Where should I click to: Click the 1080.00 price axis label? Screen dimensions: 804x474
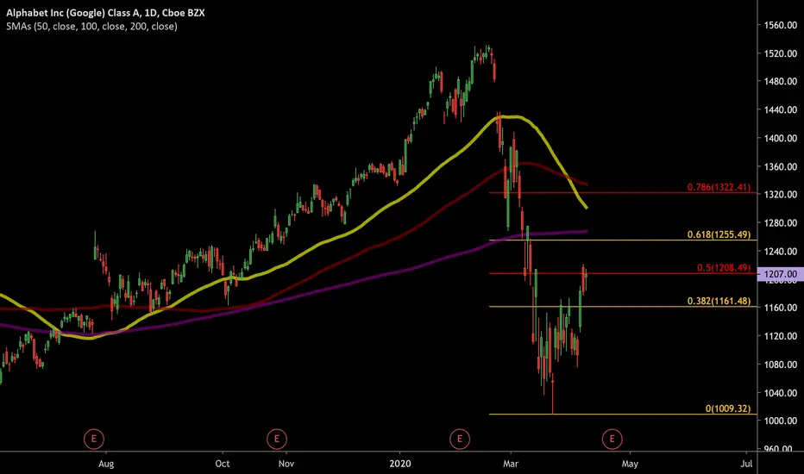pyautogui.click(x=781, y=365)
